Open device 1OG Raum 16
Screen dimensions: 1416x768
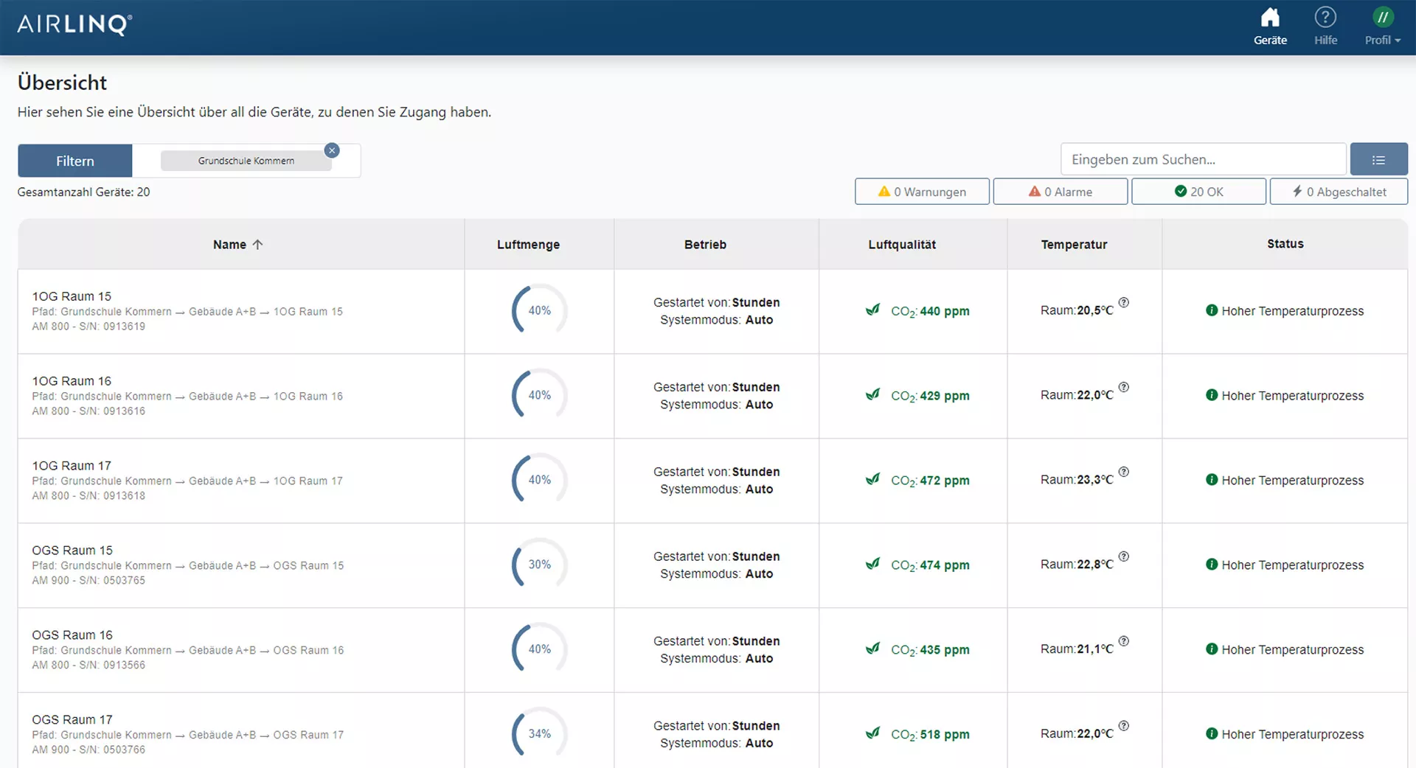click(72, 381)
